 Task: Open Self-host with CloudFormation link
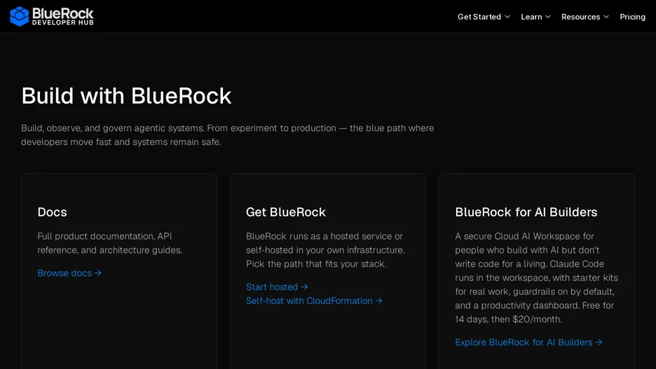[314, 300]
